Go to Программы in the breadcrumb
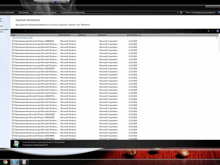This screenshot has width=220, height=165. (x=24, y=12)
